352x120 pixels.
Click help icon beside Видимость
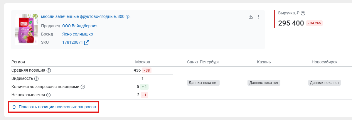click(36, 79)
